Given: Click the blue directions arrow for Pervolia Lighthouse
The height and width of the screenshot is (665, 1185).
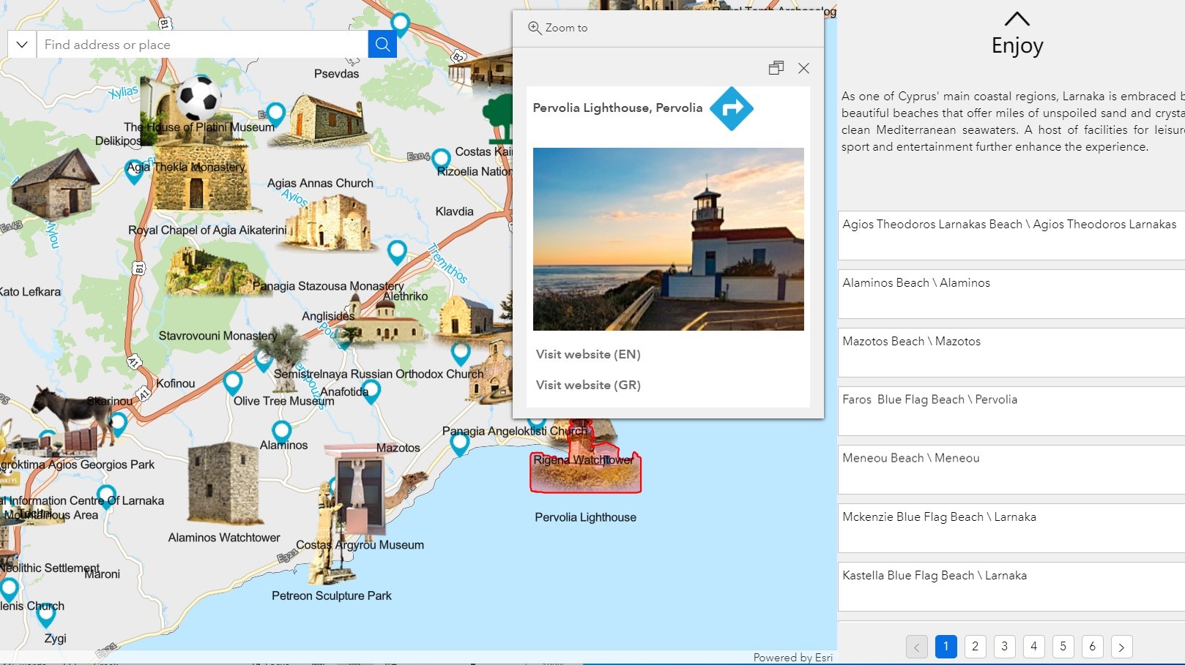Looking at the screenshot, I should (731, 108).
